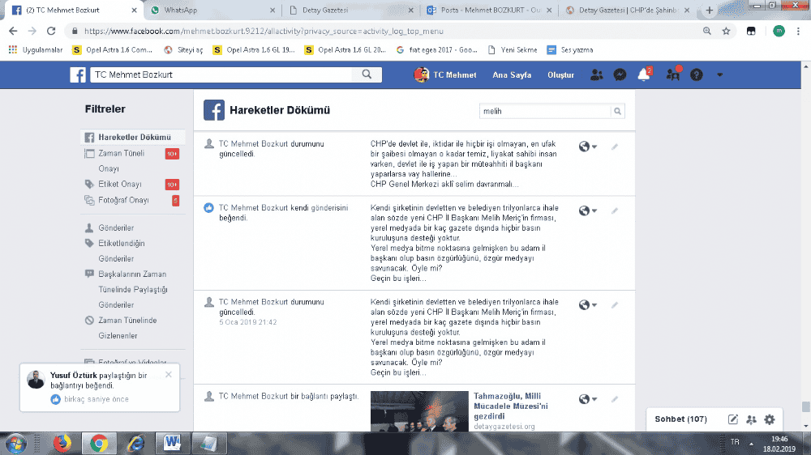Select Başkalarının Zaman Tünelinde Paylaştığı Gönderiler filter

132,289
